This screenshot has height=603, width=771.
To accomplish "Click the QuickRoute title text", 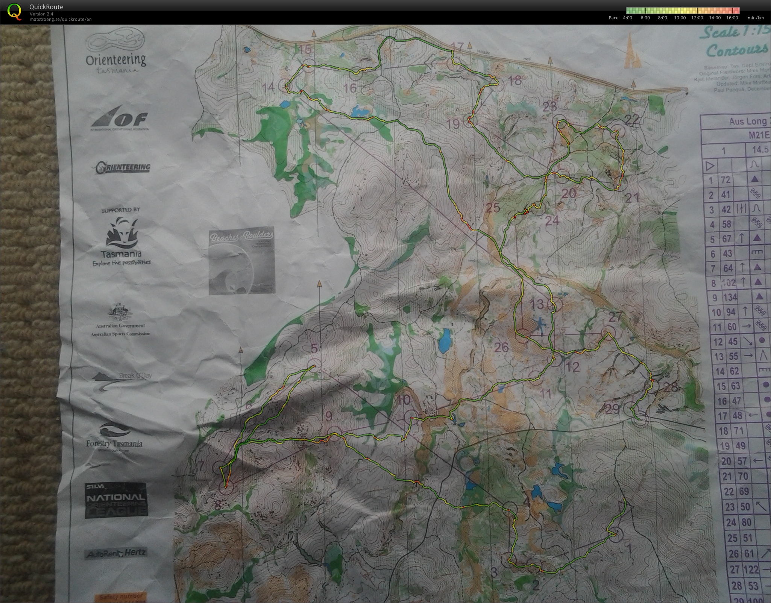I will pos(46,7).
